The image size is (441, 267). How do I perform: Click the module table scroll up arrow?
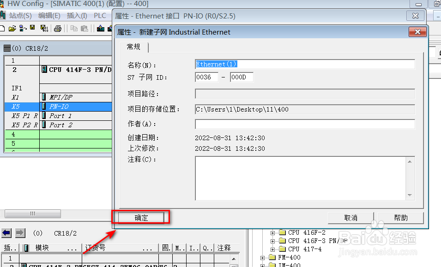click(234, 259)
